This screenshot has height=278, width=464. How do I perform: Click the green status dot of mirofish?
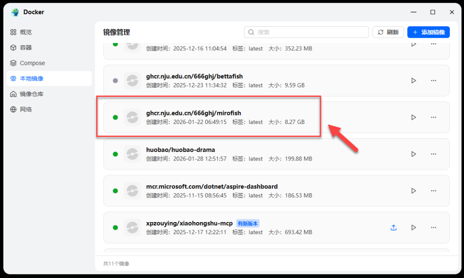tap(116, 117)
